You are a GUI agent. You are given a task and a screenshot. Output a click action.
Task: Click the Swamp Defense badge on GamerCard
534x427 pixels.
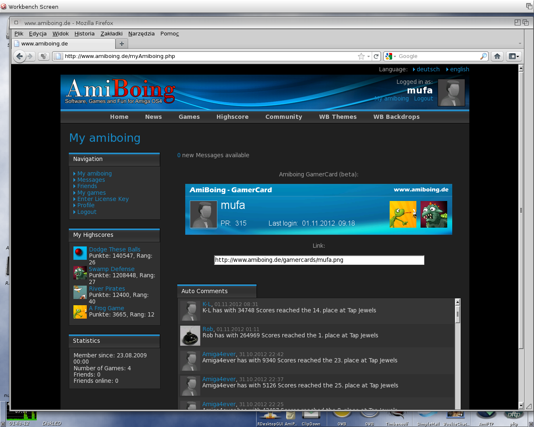click(x=434, y=214)
